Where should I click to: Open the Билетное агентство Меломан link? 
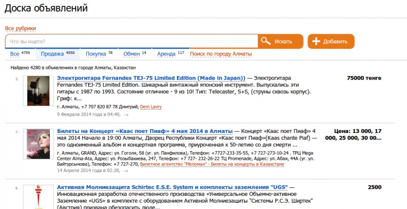[x=212, y=164]
